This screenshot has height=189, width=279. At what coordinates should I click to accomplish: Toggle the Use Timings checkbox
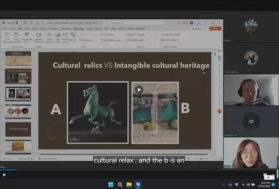point(102,35)
